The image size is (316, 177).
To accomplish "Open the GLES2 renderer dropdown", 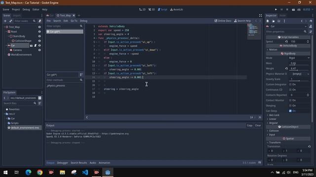I will point(308,9).
